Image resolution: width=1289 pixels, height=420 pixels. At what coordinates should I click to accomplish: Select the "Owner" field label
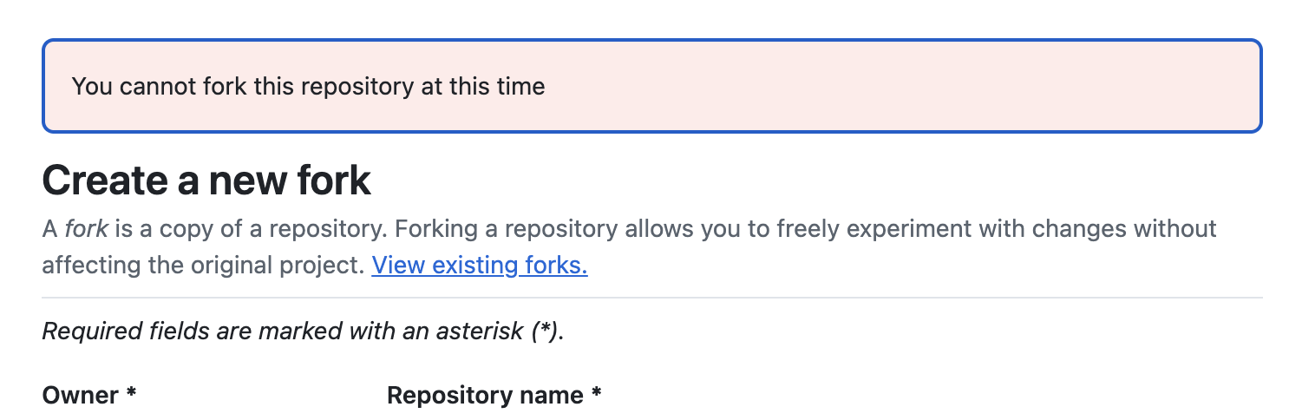(x=81, y=396)
